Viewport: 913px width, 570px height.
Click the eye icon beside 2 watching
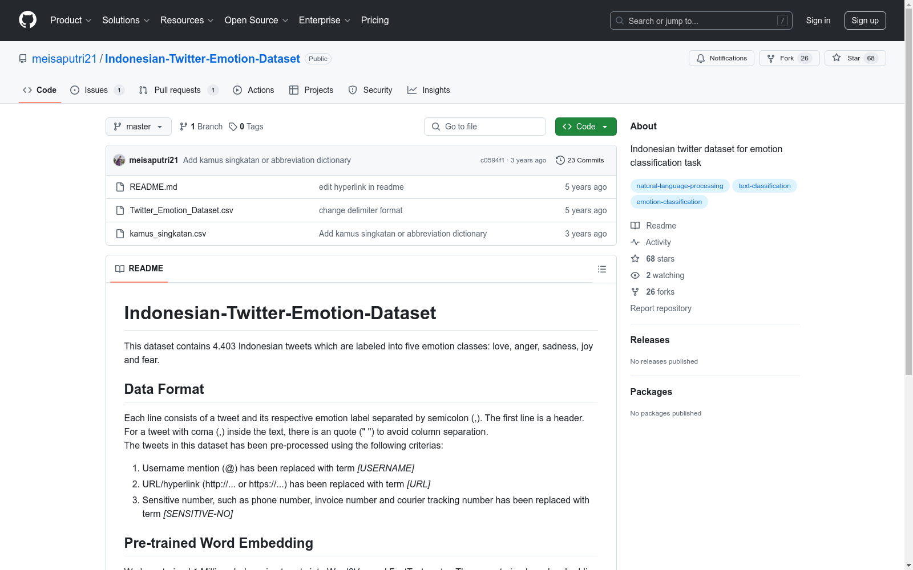click(635, 275)
